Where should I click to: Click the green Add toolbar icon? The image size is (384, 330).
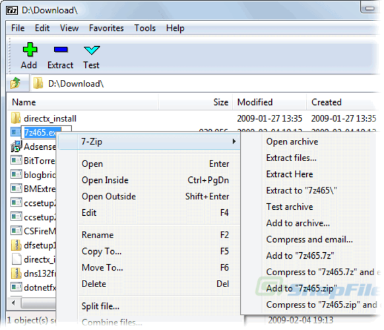pos(30,49)
